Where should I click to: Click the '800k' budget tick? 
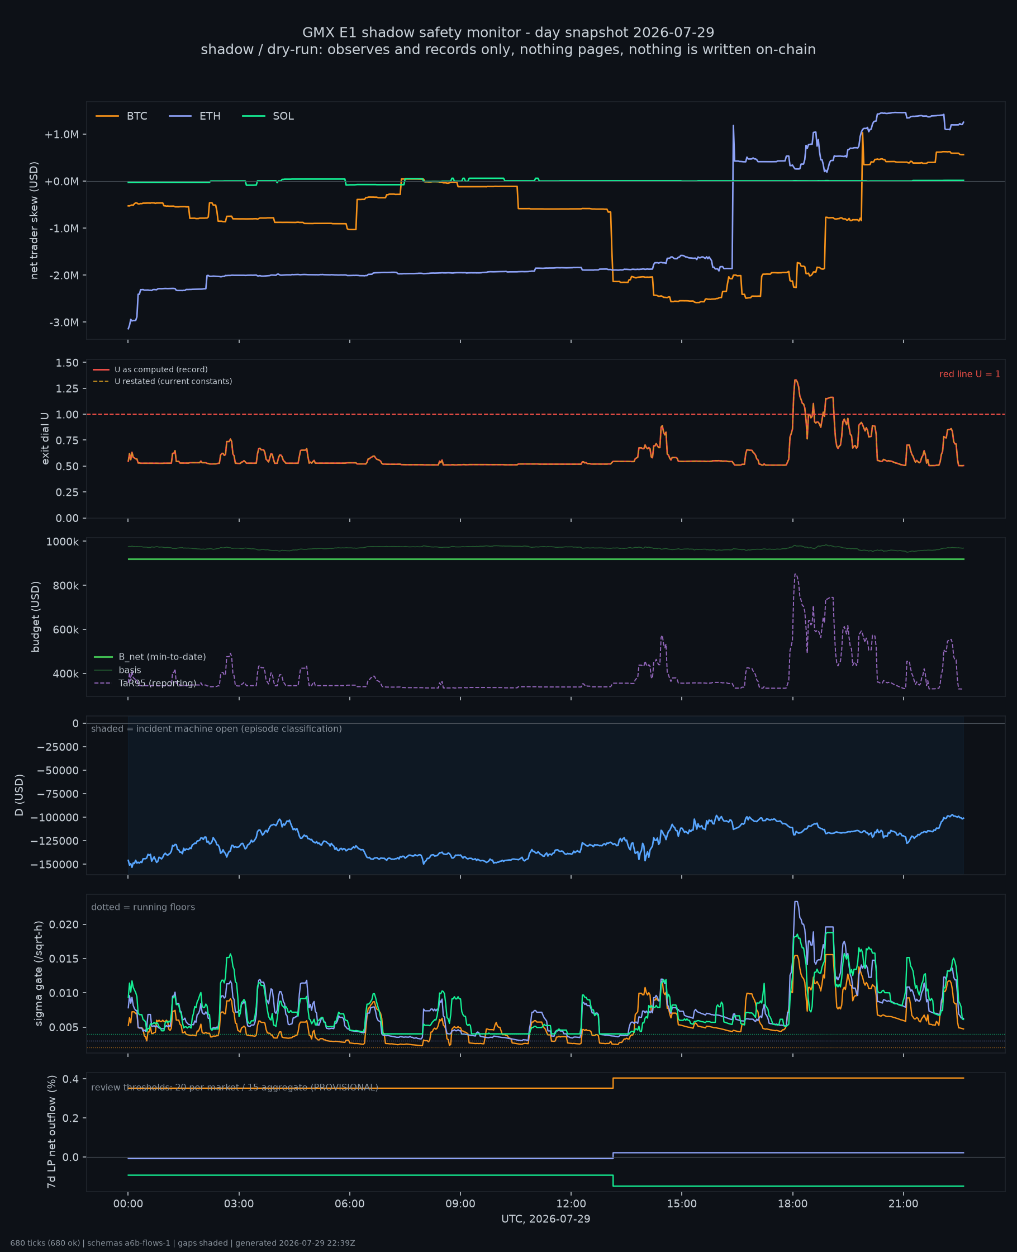64,585
